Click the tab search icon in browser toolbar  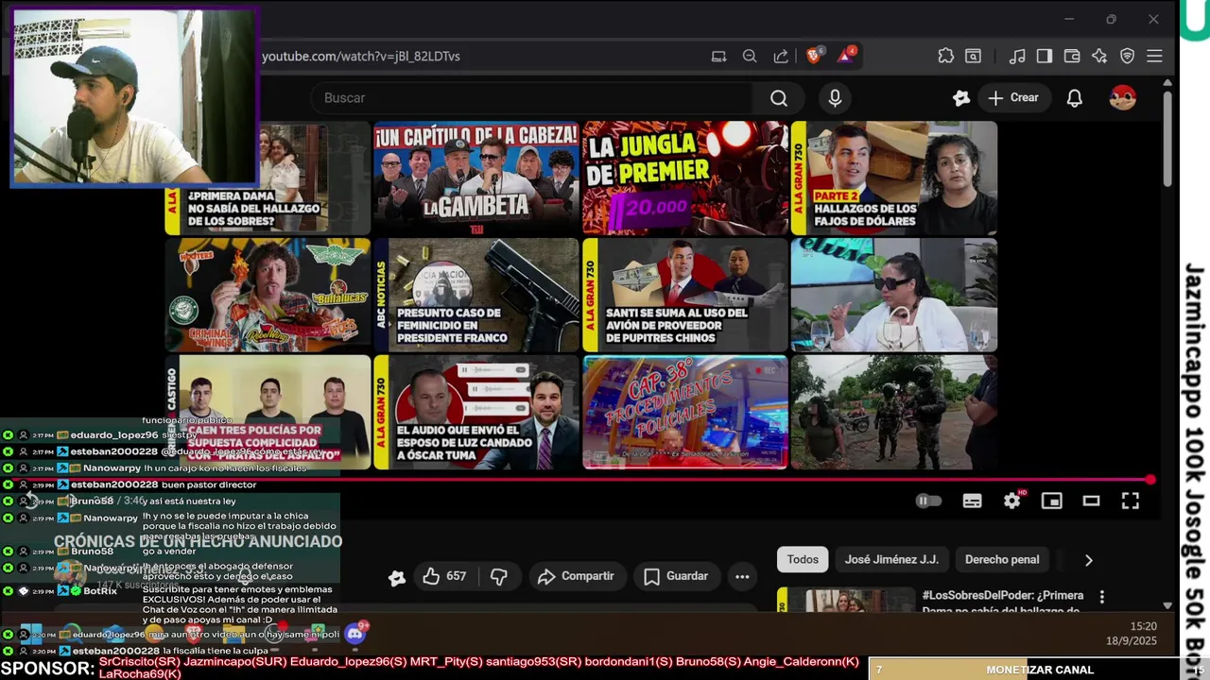pyautogui.click(x=973, y=56)
